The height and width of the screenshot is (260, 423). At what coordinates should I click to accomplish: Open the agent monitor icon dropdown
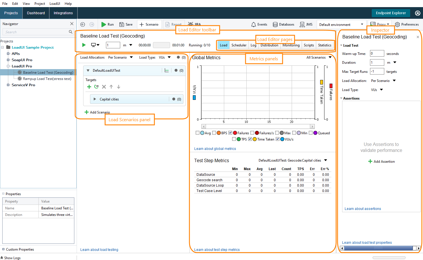click(95, 45)
